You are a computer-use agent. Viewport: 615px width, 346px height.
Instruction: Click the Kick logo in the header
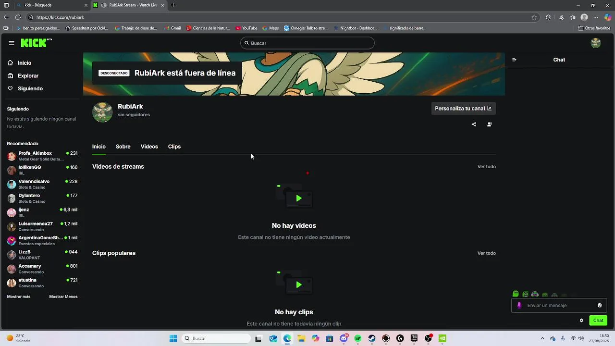point(36,43)
